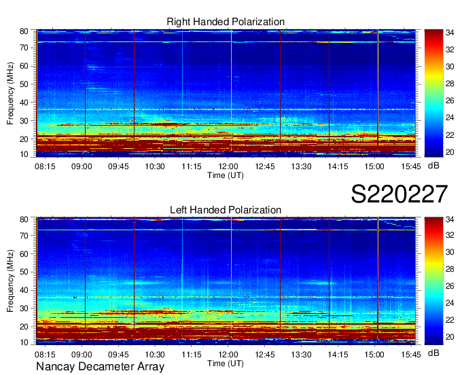The width and height of the screenshot is (462, 375).
Task: Click the dB unit label under the bottom colorbar
Action: 433,353
